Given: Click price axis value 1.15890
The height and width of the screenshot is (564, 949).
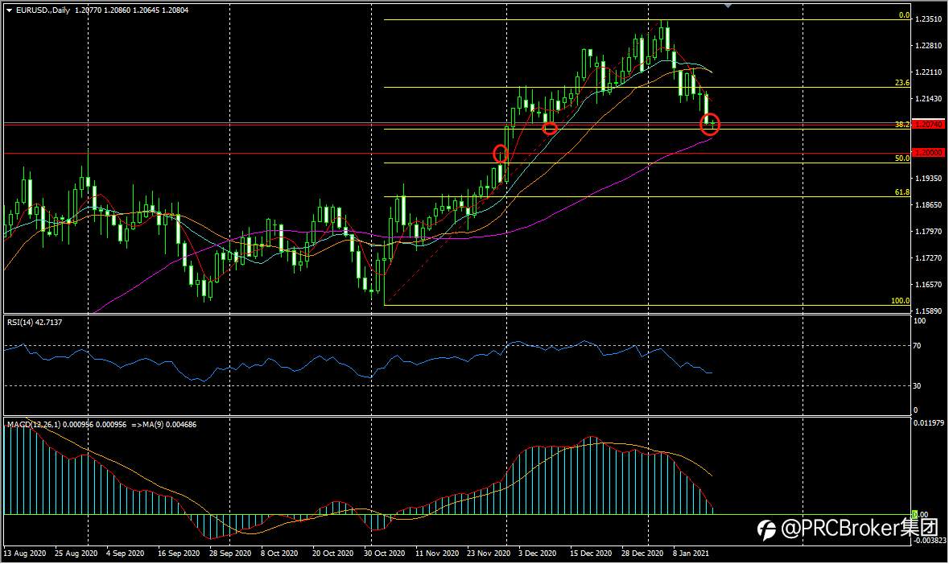Looking at the screenshot, I should click(x=928, y=311).
